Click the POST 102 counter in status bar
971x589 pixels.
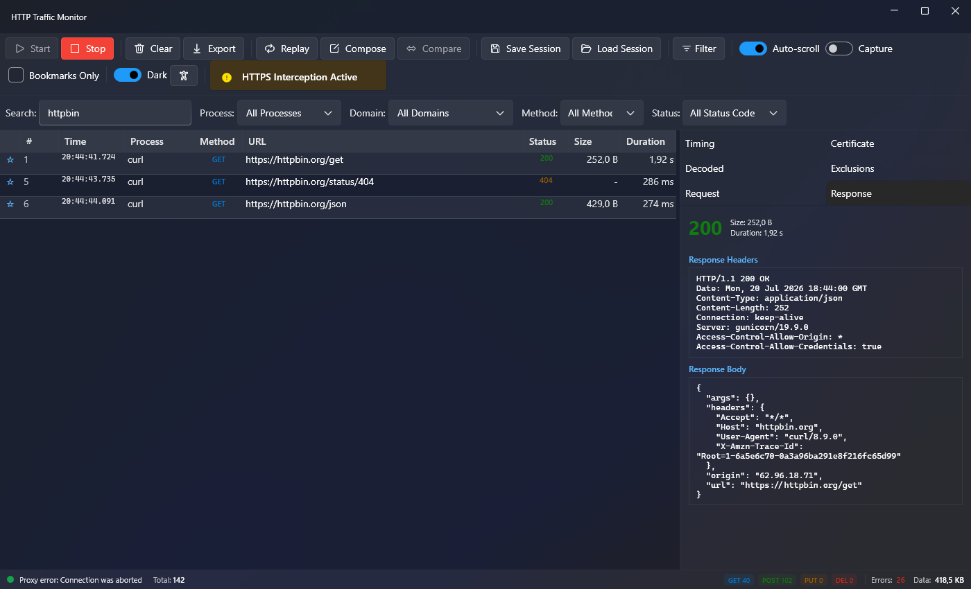tap(777, 580)
